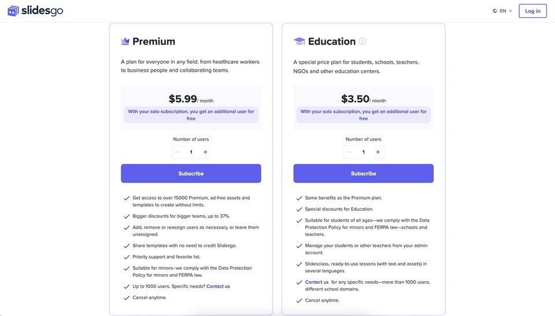Screen dimensions: 555x316
Task: Open Contact us link in Education features
Action: click(x=317, y=282)
